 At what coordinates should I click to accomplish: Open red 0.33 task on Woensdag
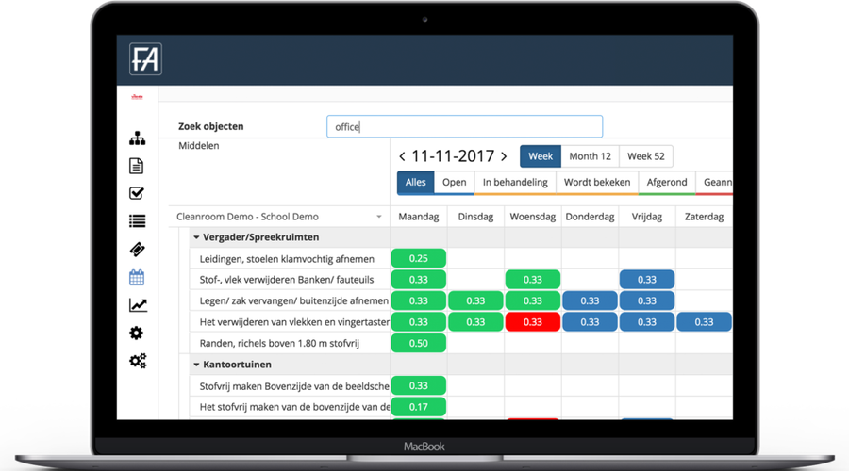(533, 322)
